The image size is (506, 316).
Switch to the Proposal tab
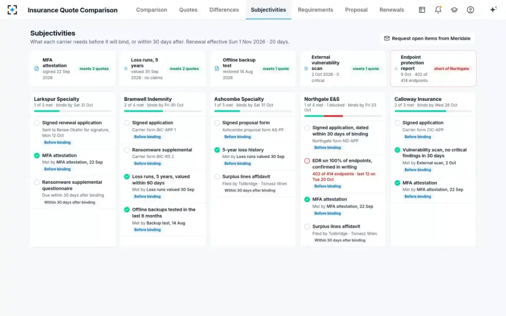tap(356, 10)
